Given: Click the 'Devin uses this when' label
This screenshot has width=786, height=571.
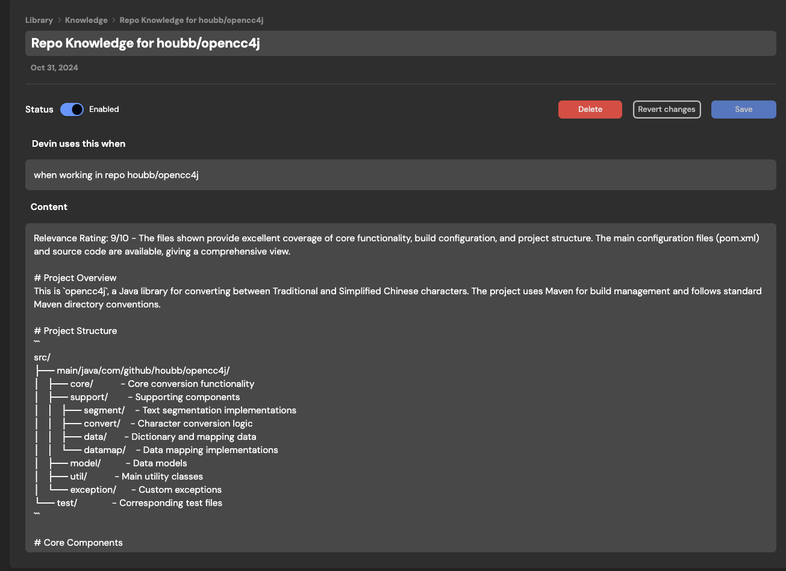Looking at the screenshot, I should [x=79, y=144].
